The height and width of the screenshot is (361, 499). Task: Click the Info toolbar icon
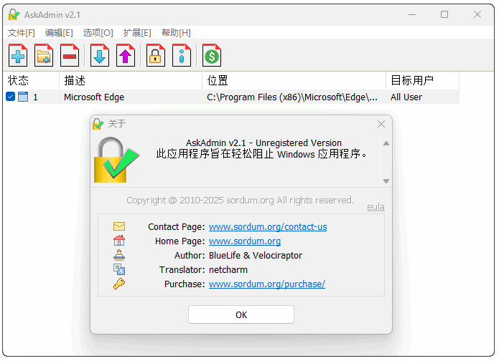click(182, 55)
